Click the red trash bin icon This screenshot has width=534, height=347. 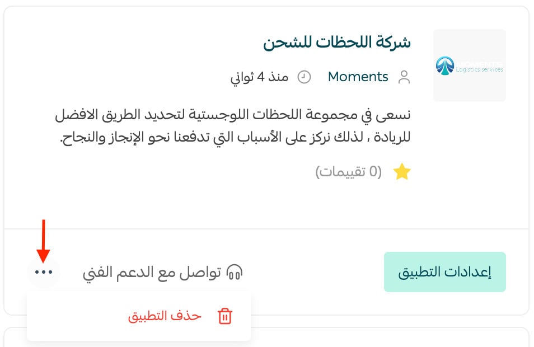point(225,316)
